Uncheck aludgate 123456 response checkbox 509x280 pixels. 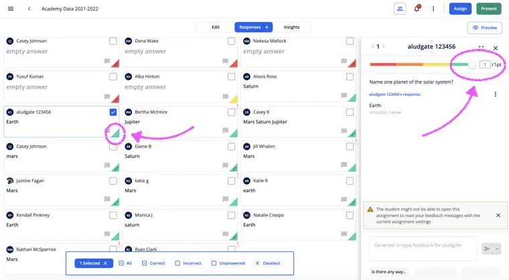[113, 112]
